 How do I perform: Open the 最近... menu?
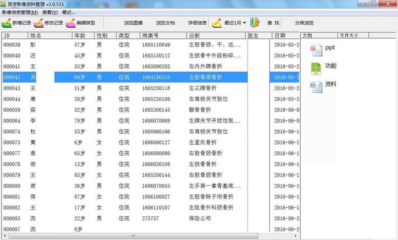(69, 12)
